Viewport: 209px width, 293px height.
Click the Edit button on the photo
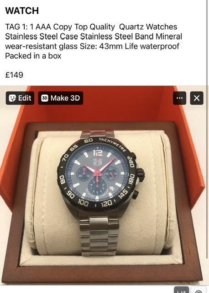click(x=20, y=98)
